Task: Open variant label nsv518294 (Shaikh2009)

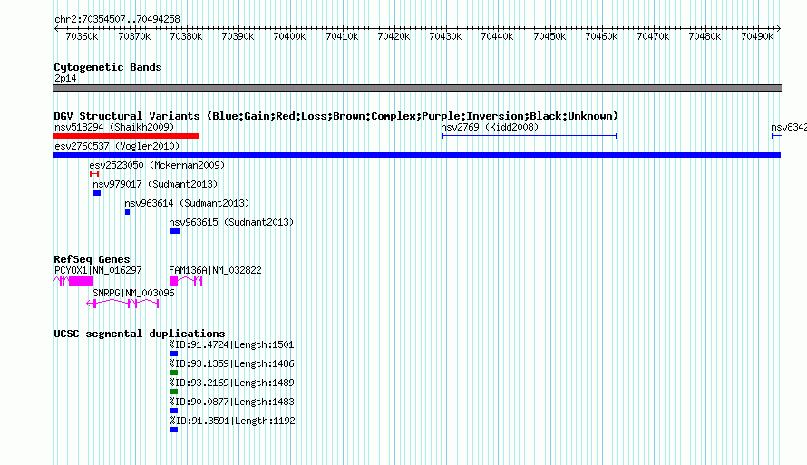Action: click(114, 127)
